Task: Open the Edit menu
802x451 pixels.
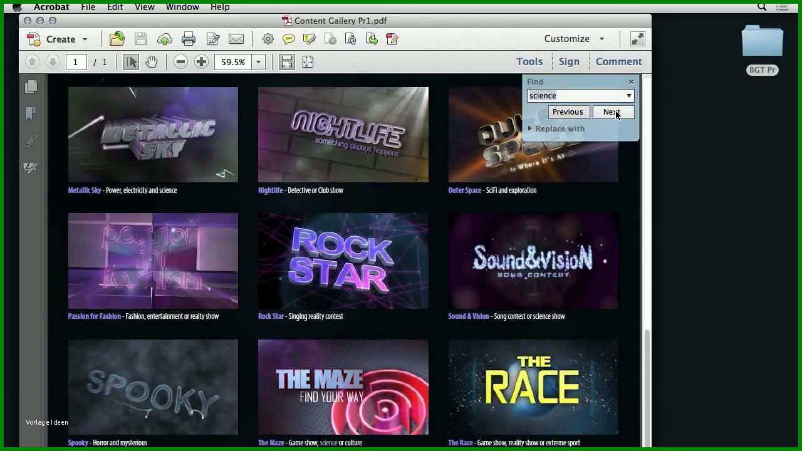Action: pyautogui.click(x=115, y=7)
